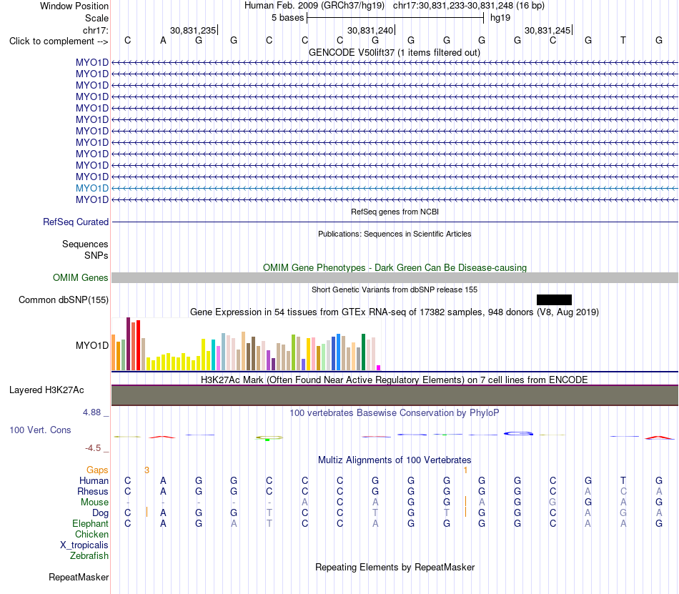Image resolution: width=679 pixels, height=594 pixels.
Task: Click the tallest dark maroon GTEx expression bar
Action: pyautogui.click(x=128, y=344)
